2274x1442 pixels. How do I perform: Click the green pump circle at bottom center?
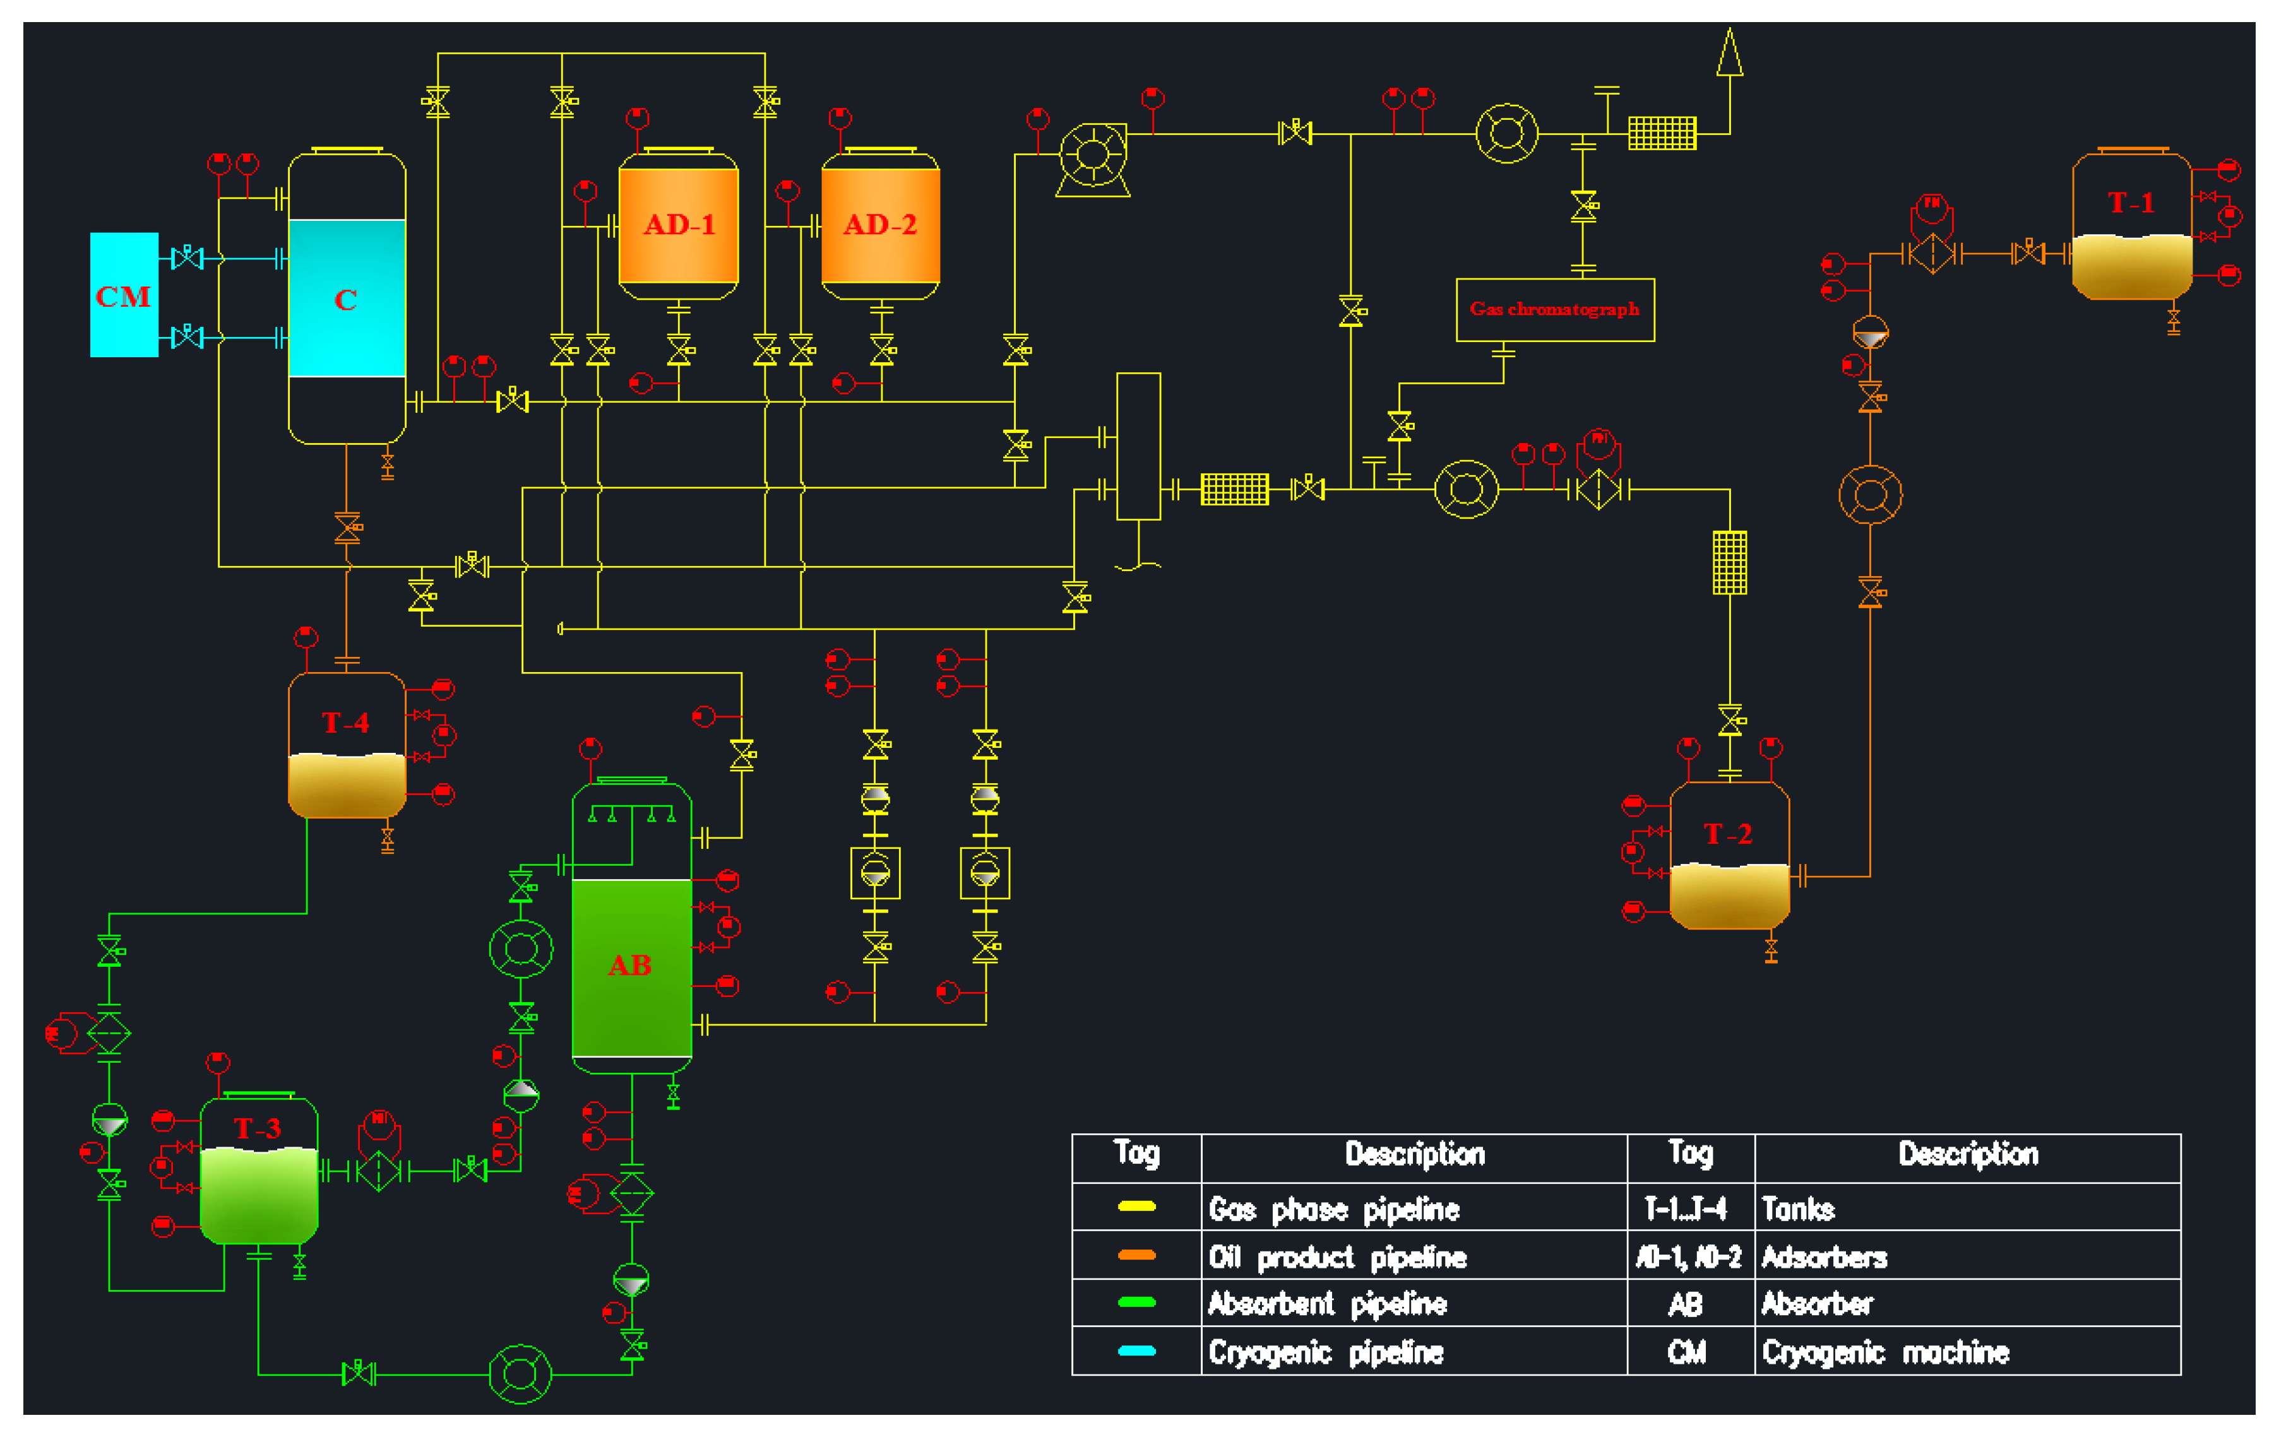520,1373
